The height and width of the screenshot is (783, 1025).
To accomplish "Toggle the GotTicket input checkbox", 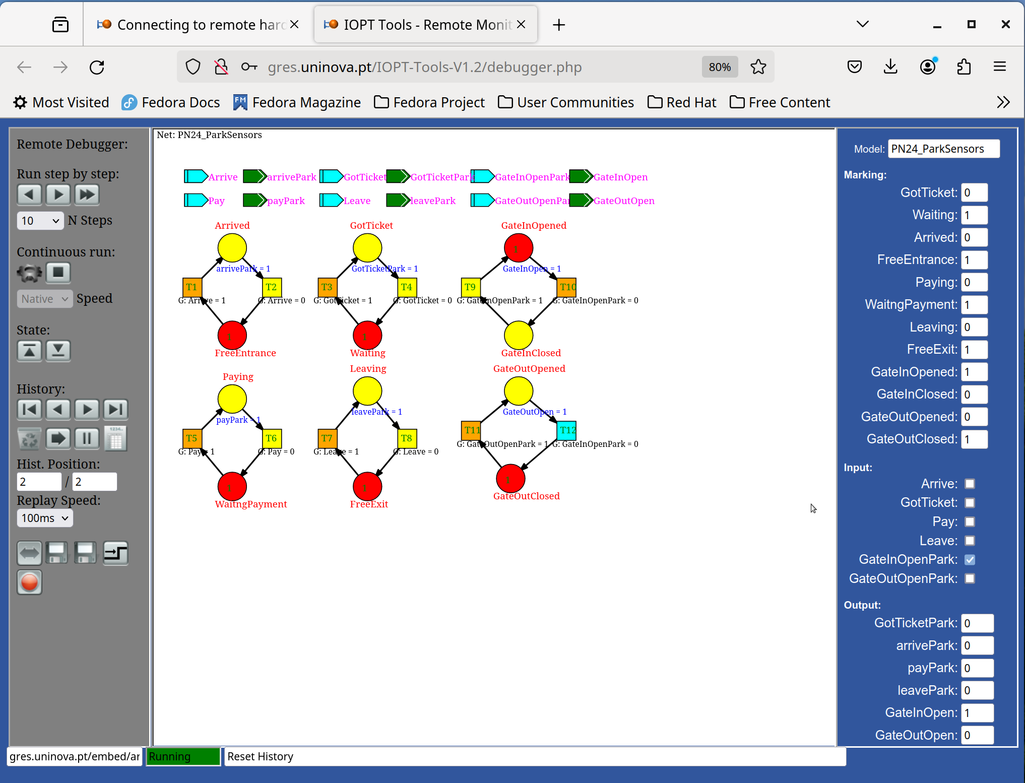I will tap(970, 503).
